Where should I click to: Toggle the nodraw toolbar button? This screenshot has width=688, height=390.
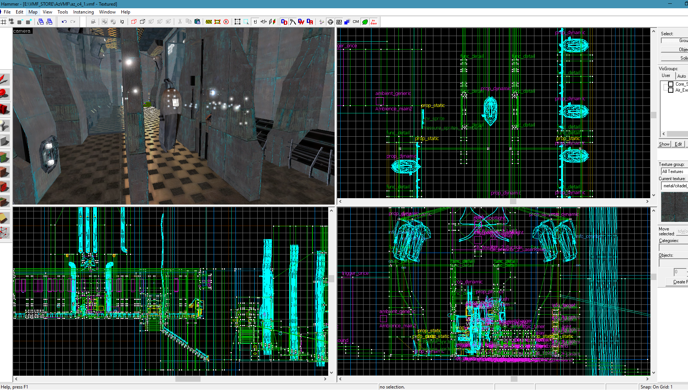click(x=374, y=22)
